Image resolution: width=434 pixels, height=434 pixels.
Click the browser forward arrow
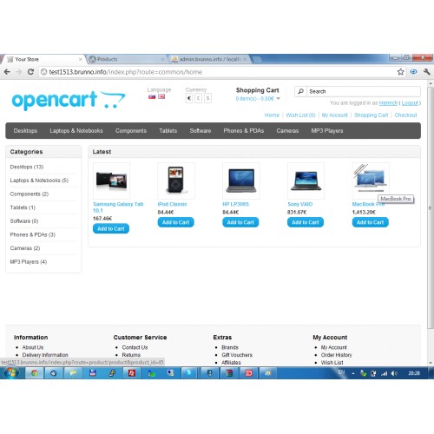(x=19, y=72)
